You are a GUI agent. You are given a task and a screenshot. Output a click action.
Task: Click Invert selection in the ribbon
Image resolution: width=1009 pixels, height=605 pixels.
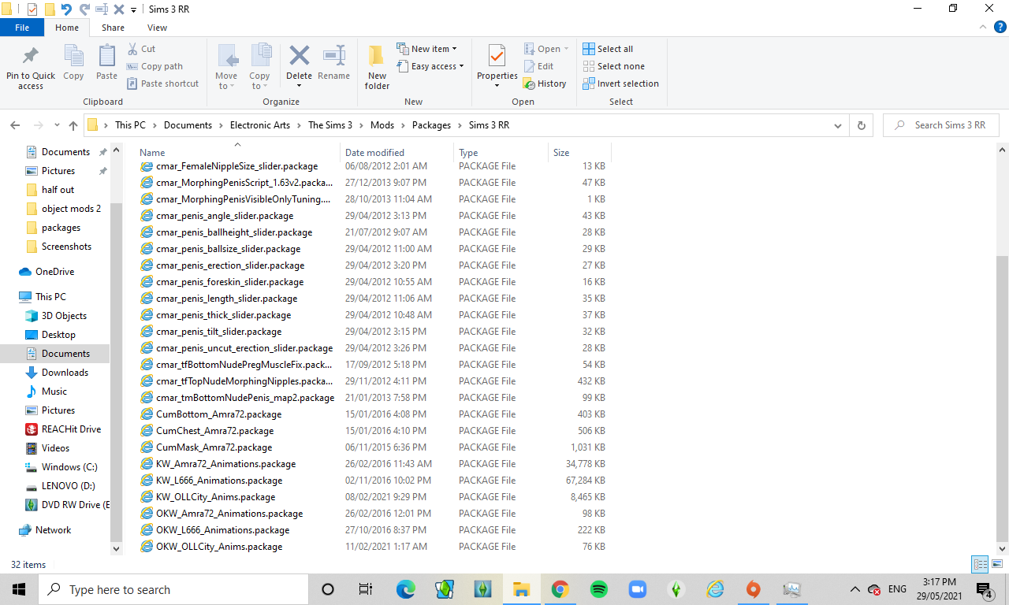pos(620,84)
